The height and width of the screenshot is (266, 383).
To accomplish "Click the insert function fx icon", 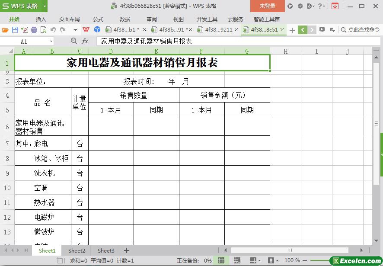I will (x=85, y=41).
